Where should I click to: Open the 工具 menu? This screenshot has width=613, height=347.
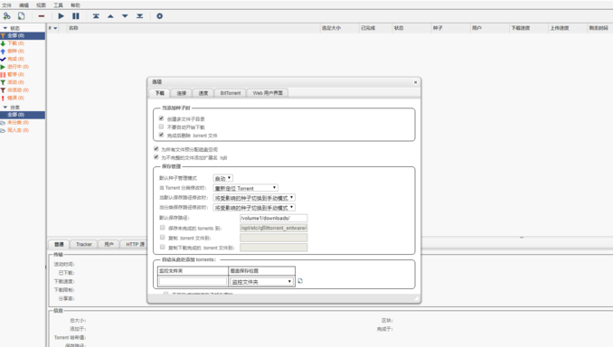coord(58,5)
